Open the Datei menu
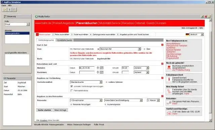 (4, 5)
